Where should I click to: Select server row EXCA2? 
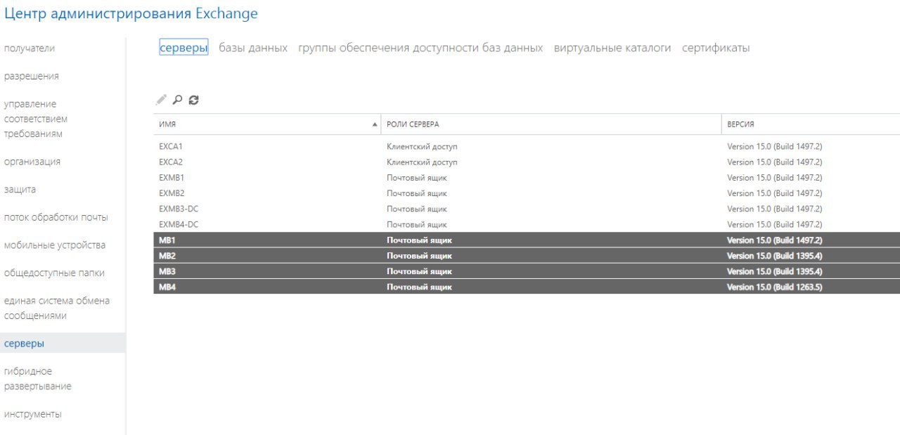click(527, 162)
